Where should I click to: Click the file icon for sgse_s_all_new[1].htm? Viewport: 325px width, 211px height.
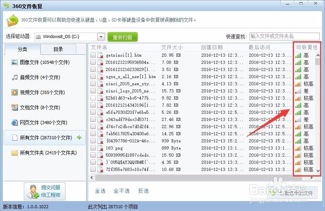(100, 77)
